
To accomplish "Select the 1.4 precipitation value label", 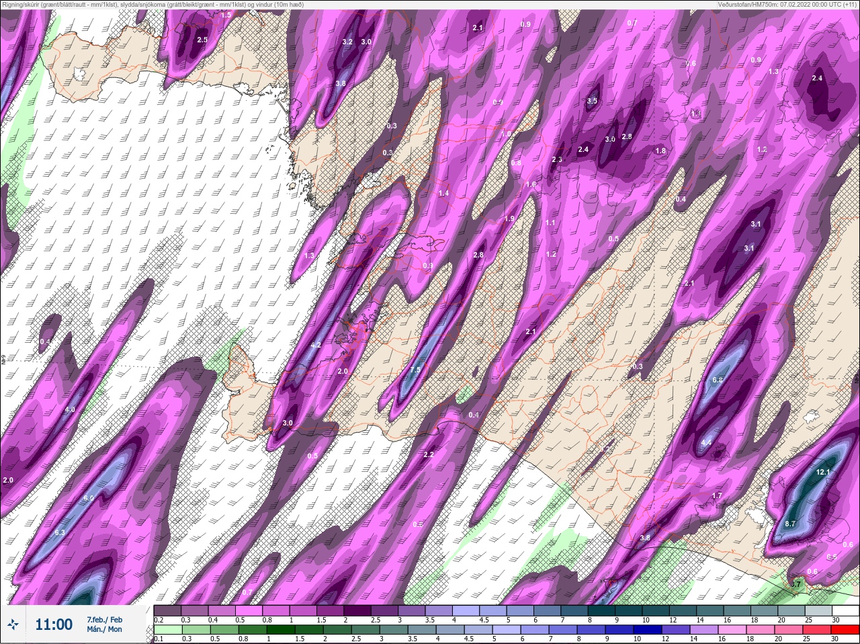I will point(443,193).
